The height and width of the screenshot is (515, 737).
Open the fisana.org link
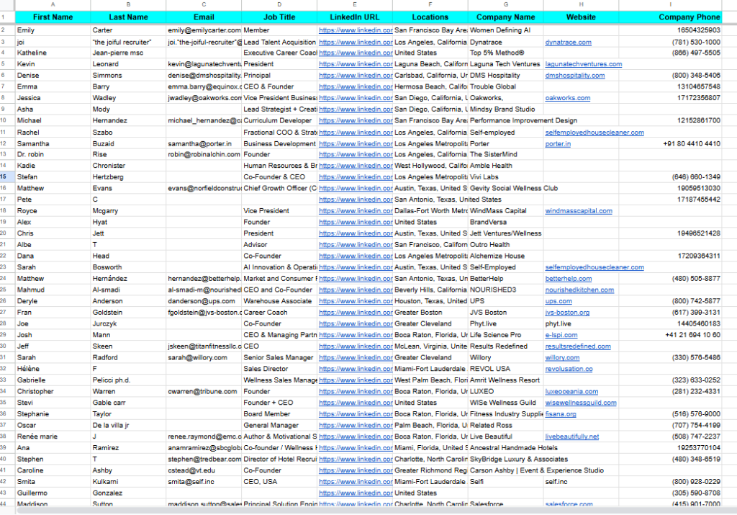click(x=561, y=414)
